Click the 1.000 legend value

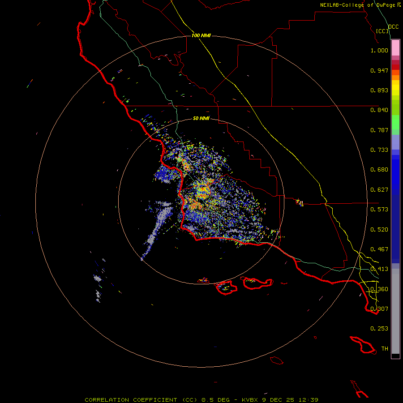tap(379, 50)
